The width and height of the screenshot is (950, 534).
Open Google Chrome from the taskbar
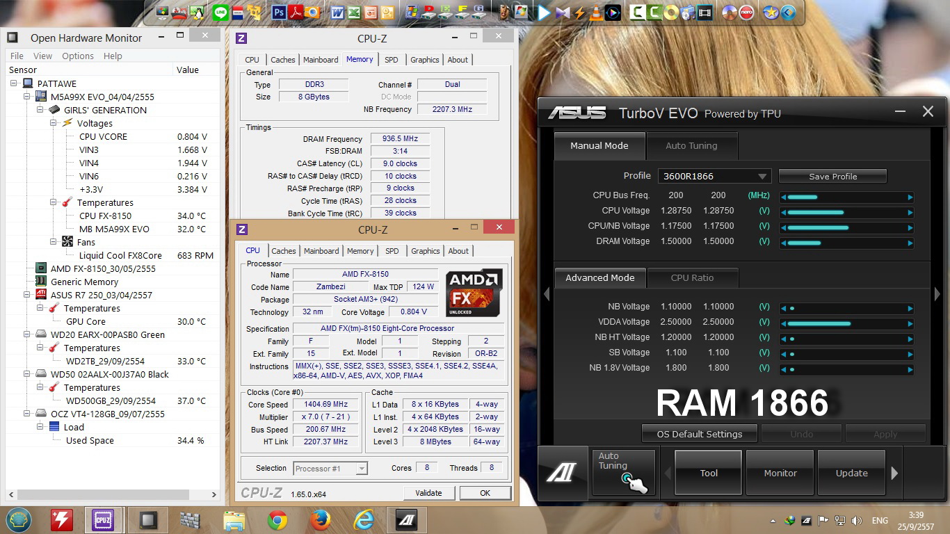(x=277, y=520)
